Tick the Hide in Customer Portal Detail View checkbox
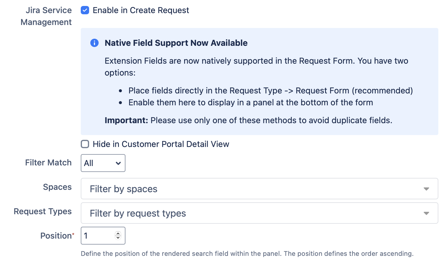This screenshot has height=263, width=444. pos(85,144)
